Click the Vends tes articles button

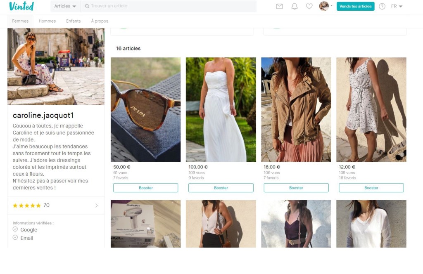click(355, 6)
